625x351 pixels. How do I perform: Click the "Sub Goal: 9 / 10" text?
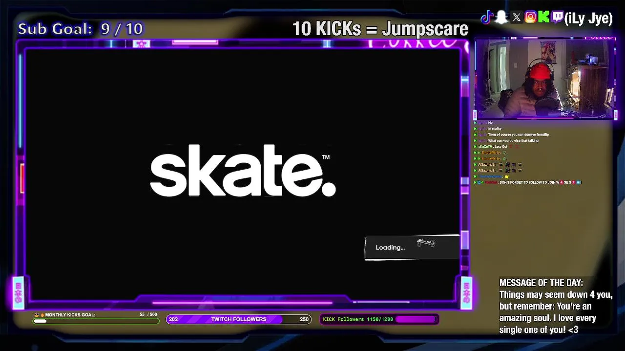tap(81, 29)
